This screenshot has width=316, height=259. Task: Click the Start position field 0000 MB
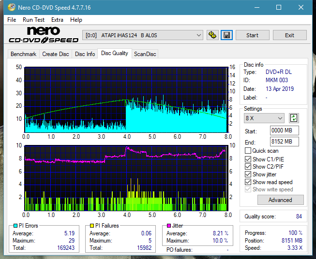(x=285, y=130)
